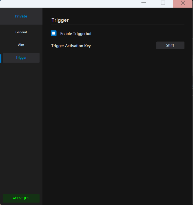Open the General settings tab
This screenshot has height=205, width=193.
click(21, 32)
